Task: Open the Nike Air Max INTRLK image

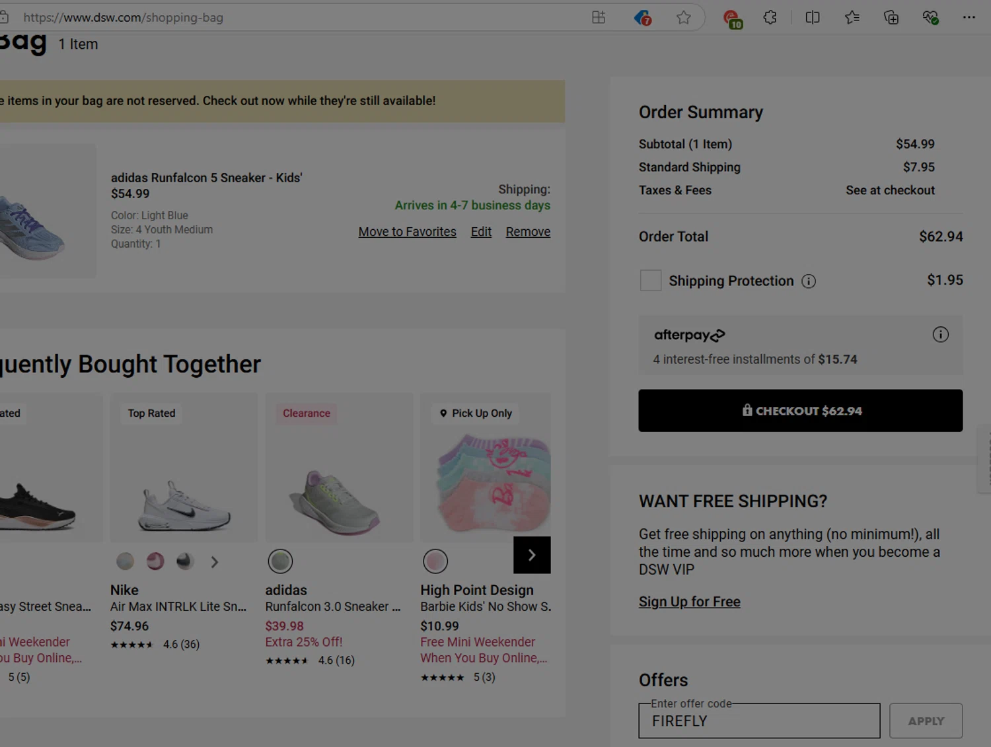Action: (x=184, y=468)
